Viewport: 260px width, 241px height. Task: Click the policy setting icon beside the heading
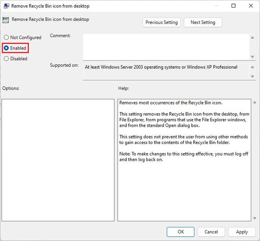[x=6, y=20]
